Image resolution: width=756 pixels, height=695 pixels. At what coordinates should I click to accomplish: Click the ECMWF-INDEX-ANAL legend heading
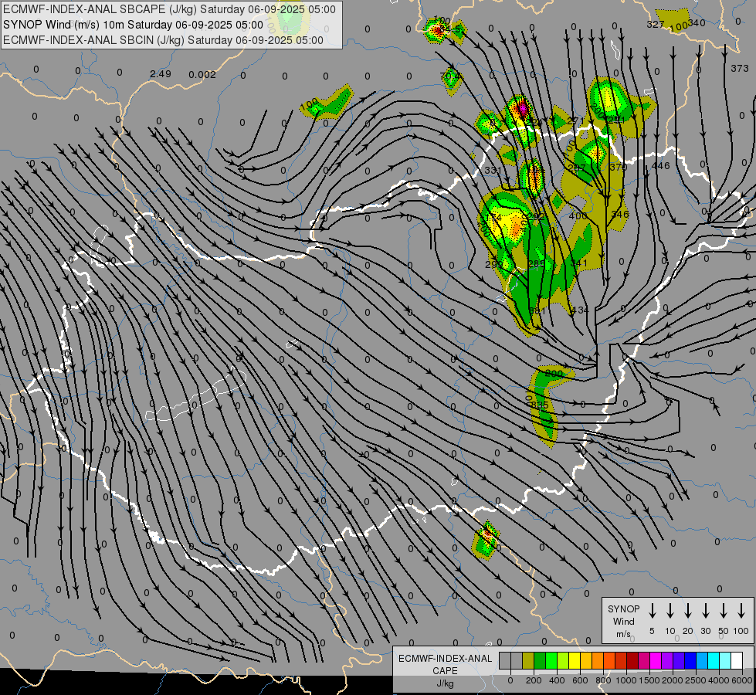tap(445, 659)
